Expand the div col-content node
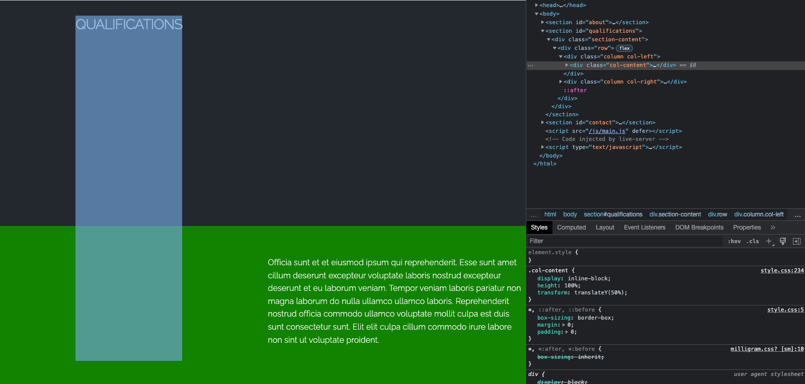Viewport: 805px width, 384px height. (567, 65)
